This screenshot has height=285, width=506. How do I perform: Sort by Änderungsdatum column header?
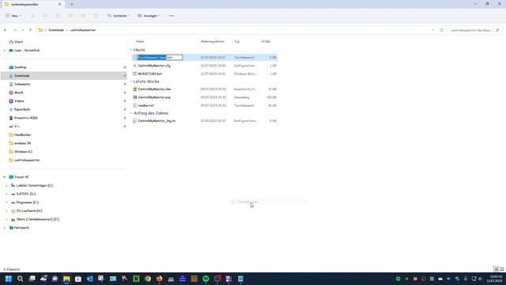coord(213,41)
